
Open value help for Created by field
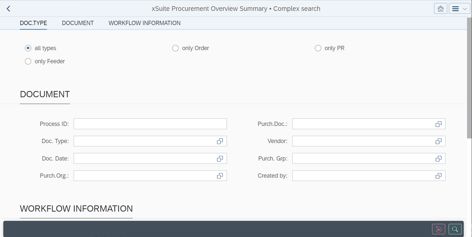pyautogui.click(x=438, y=176)
